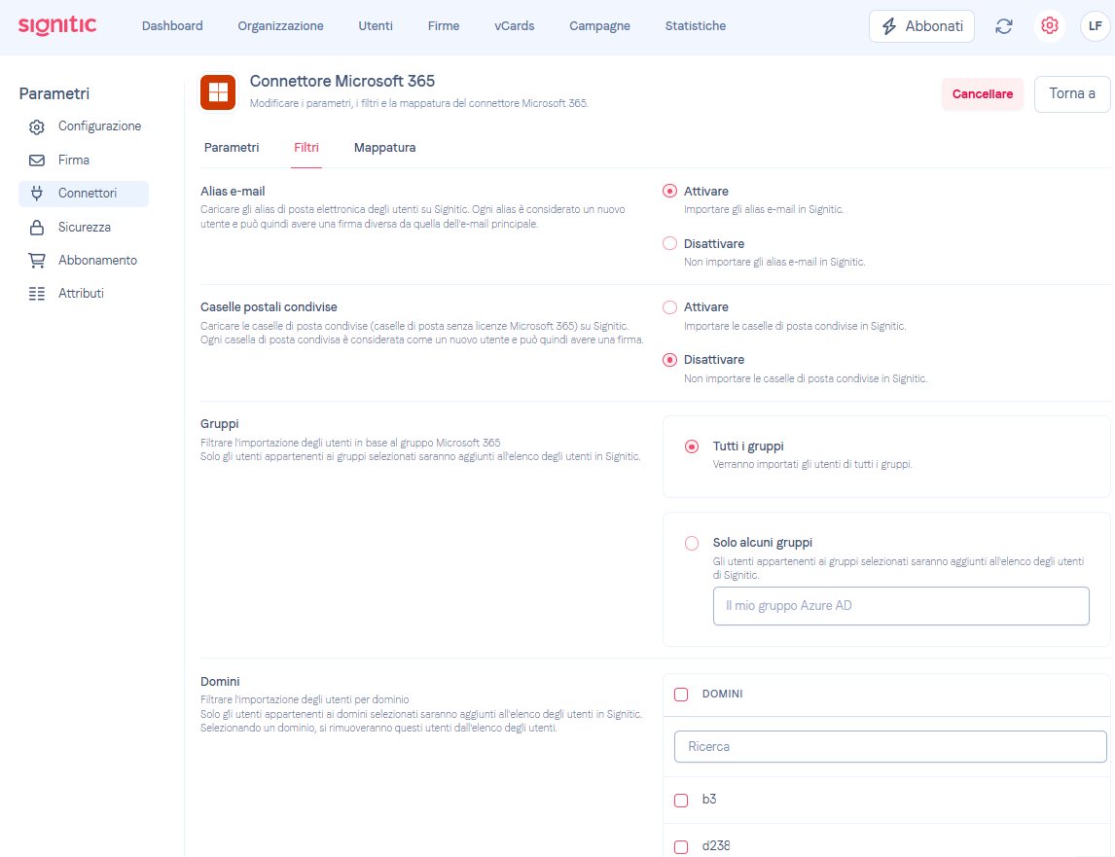This screenshot has width=1115, height=857.
Task: Click the Signitic logo
Action: click(x=57, y=25)
